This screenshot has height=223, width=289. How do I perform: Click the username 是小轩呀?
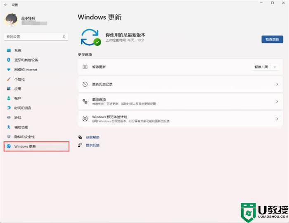(28, 18)
